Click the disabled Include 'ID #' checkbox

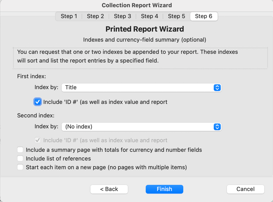(x=37, y=140)
